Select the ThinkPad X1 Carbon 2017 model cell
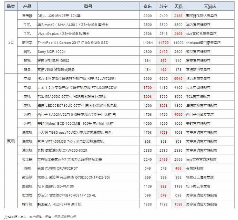Image resolution: width=238 pixels, height=220 pixels. point(88,42)
